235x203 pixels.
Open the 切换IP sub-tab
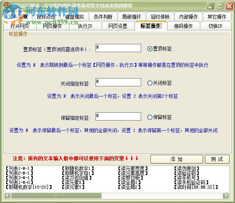[216, 26]
